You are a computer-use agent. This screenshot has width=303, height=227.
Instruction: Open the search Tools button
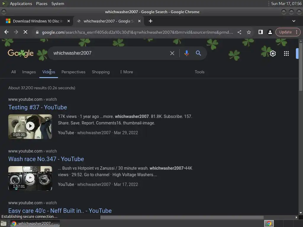199,72
